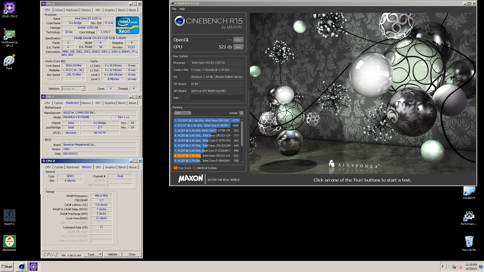The image size is (484, 272).
Task: Click the Close button in CPU-Z
Action: point(132,254)
